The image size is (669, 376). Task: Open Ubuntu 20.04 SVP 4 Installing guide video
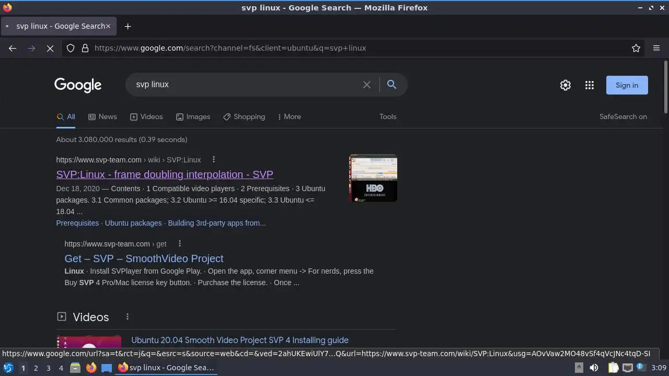(x=240, y=340)
